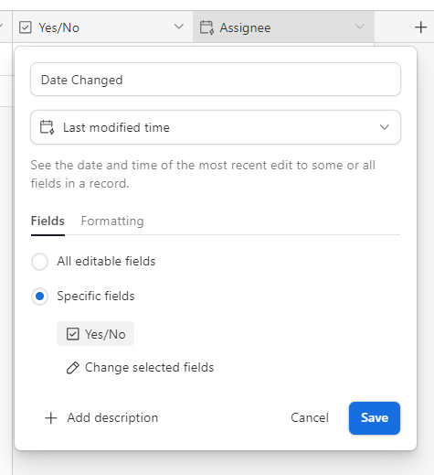Click the calendar icon beside Last modified time
Image resolution: width=434 pixels, height=475 pixels.
pyautogui.click(x=48, y=127)
